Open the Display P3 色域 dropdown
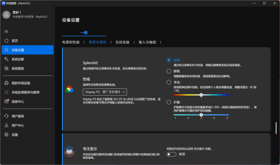Image resolution: width=280 pixels, height=165 pixels. (105, 92)
